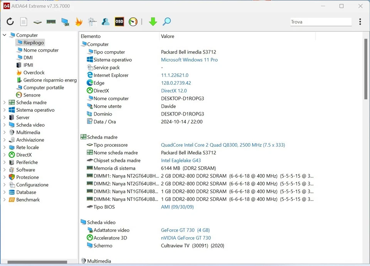Collapse the Computer tree branch
This screenshot has width=370, height=266.
[x=4, y=35]
